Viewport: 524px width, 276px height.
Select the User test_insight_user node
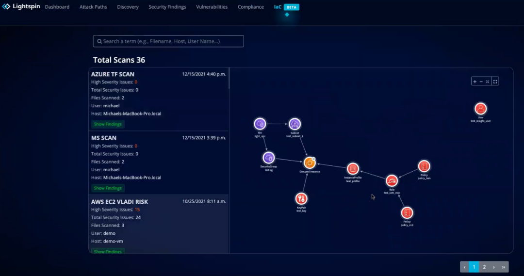pos(480,109)
